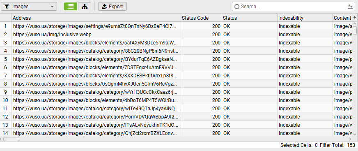Sort by Content column header
358x151 pixels.
[342, 18]
